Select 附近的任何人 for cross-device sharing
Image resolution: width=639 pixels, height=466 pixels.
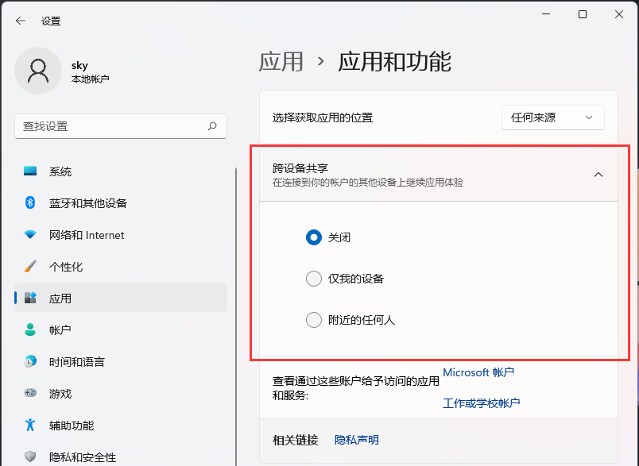tap(314, 320)
